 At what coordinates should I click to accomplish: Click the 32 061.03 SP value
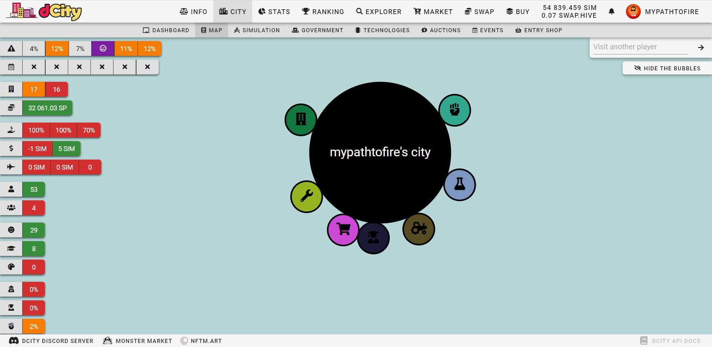tap(47, 108)
